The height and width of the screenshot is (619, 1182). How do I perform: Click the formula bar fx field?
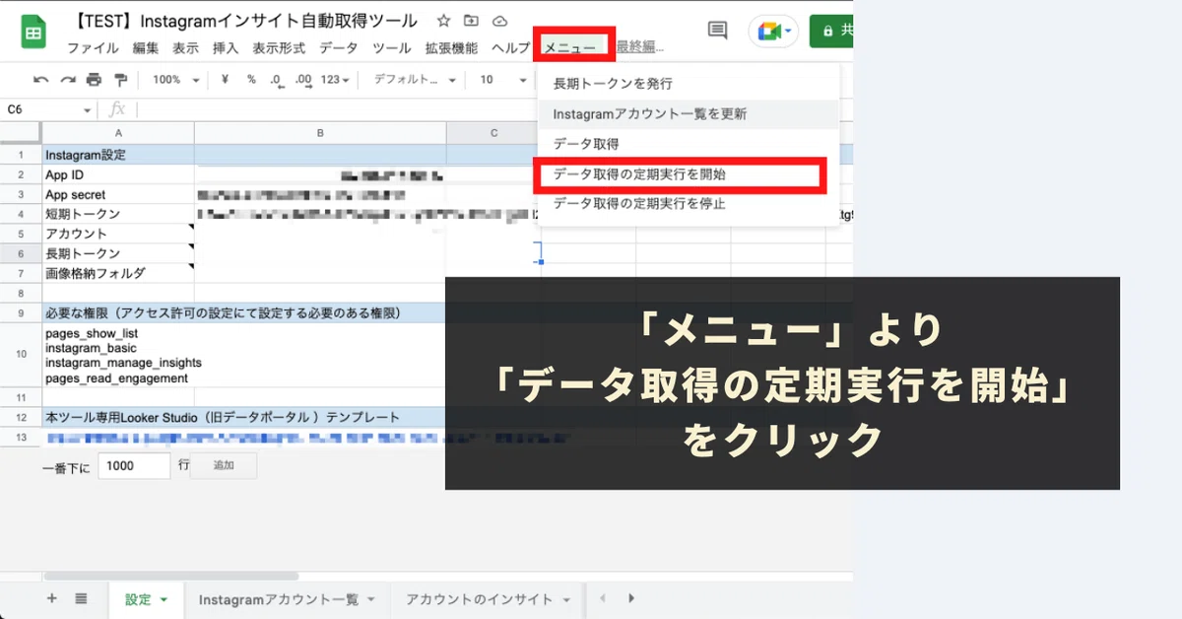click(x=335, y=109)
